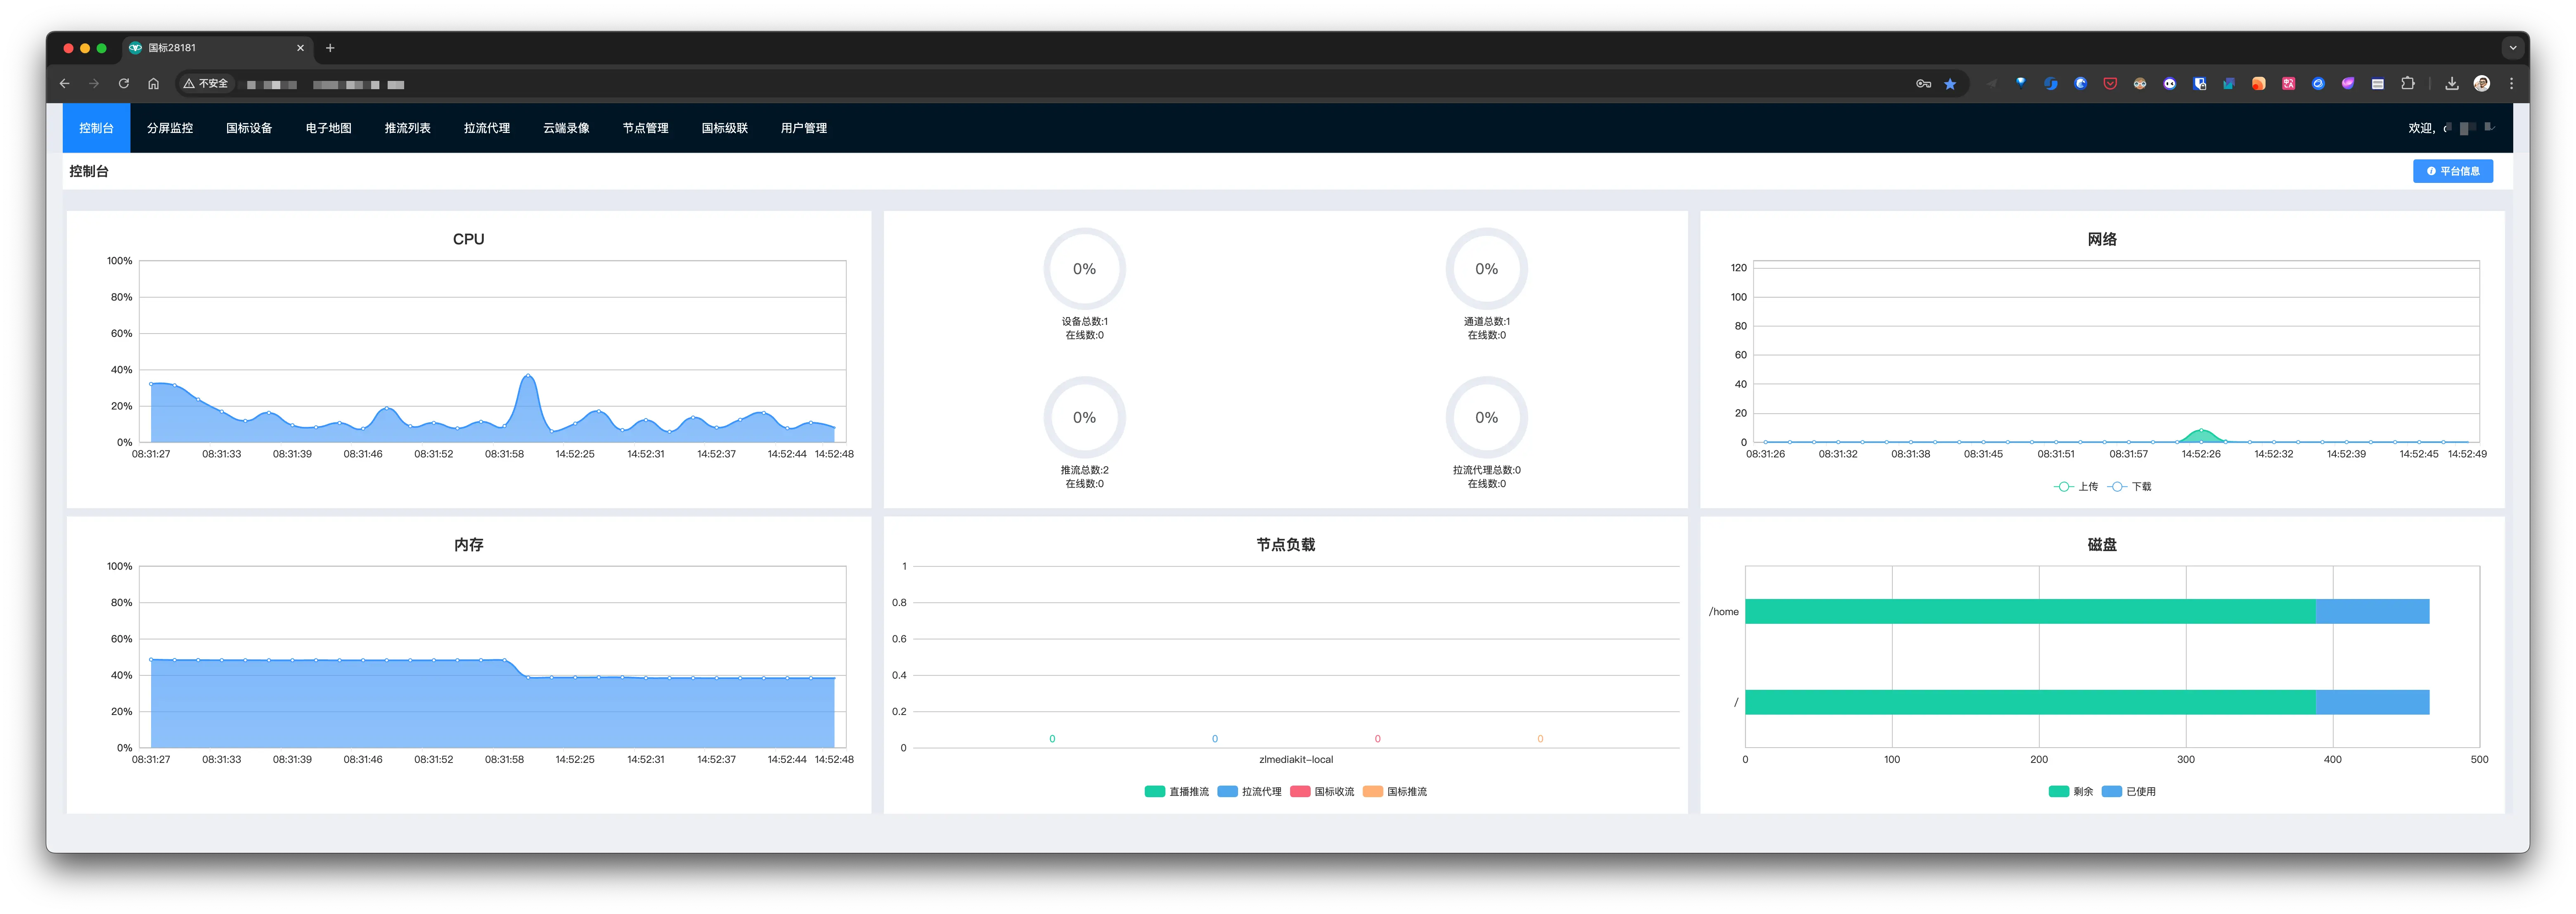Toggle 上传 series in network legend

tap(2076, 486)
